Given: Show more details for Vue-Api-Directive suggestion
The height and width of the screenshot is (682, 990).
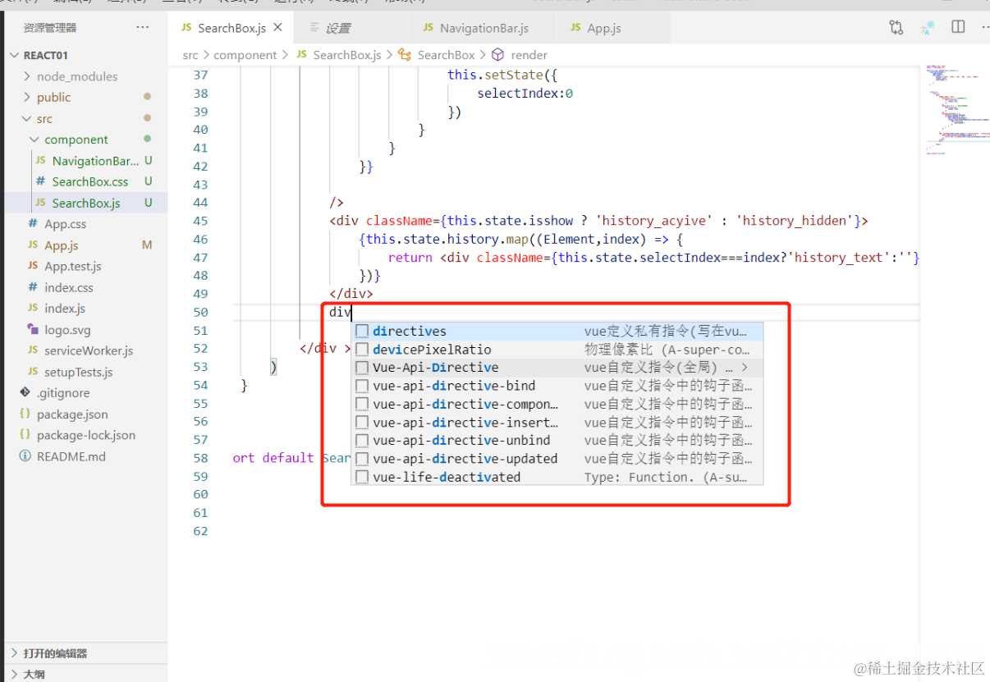Looking at the screenshot, I should (745, 368).
